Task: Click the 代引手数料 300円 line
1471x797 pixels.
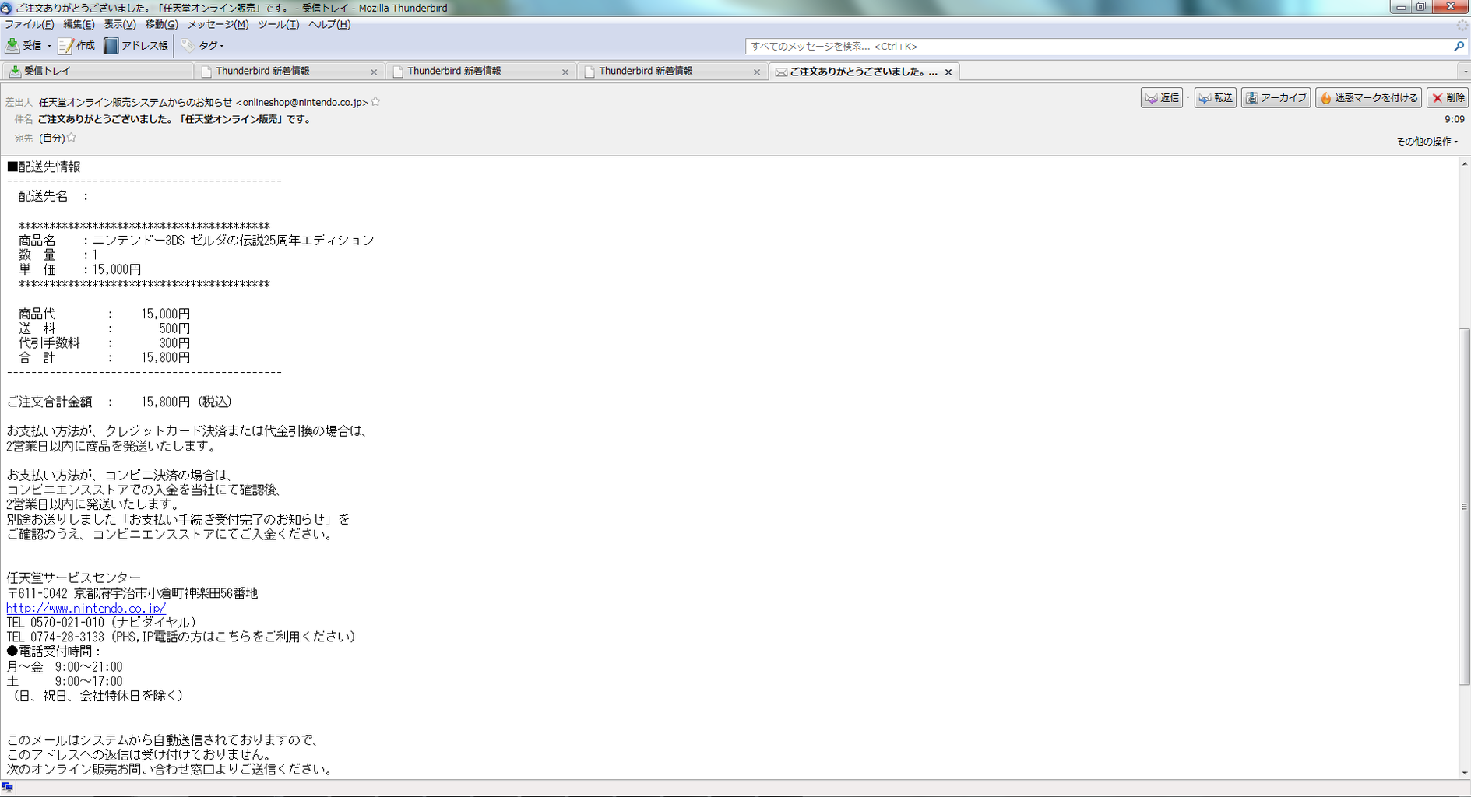Action: tap(104, 343)
